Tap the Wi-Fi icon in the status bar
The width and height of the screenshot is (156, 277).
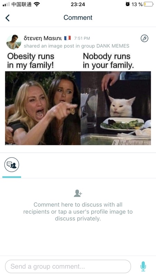(x=37, y=4)
